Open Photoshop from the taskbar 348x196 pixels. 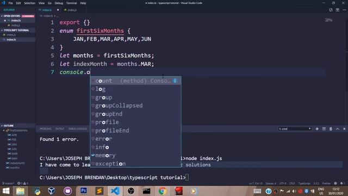pos(83,191)
